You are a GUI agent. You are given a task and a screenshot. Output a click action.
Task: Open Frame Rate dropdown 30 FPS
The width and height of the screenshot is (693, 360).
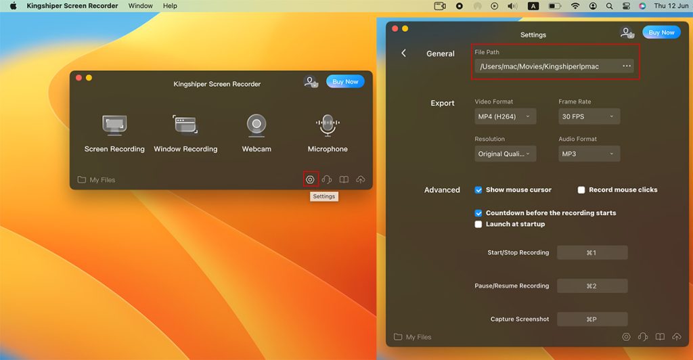pyautogui.click(x=589, y=116)
